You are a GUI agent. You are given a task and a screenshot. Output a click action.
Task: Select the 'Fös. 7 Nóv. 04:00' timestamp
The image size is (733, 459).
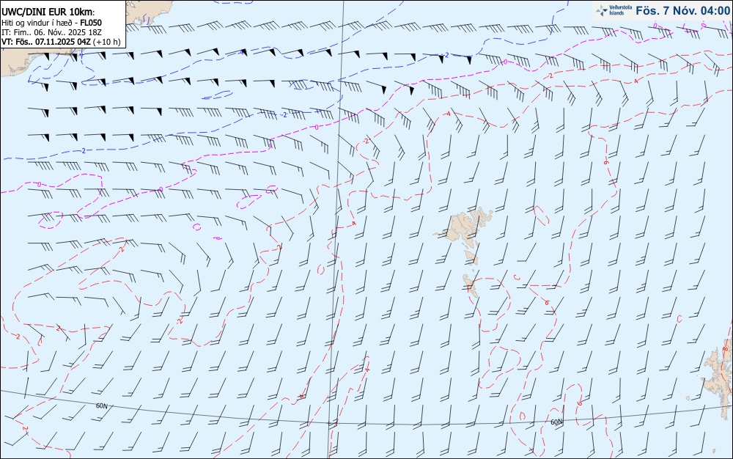(x=682, y=10)
